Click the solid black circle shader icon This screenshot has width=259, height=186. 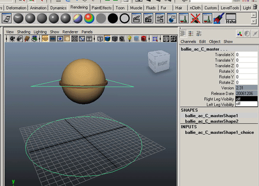click(113, 18)
